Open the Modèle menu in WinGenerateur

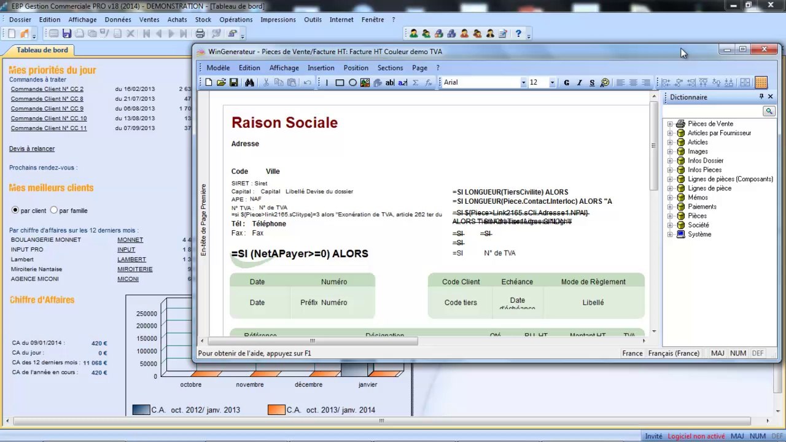pos(218,68)
